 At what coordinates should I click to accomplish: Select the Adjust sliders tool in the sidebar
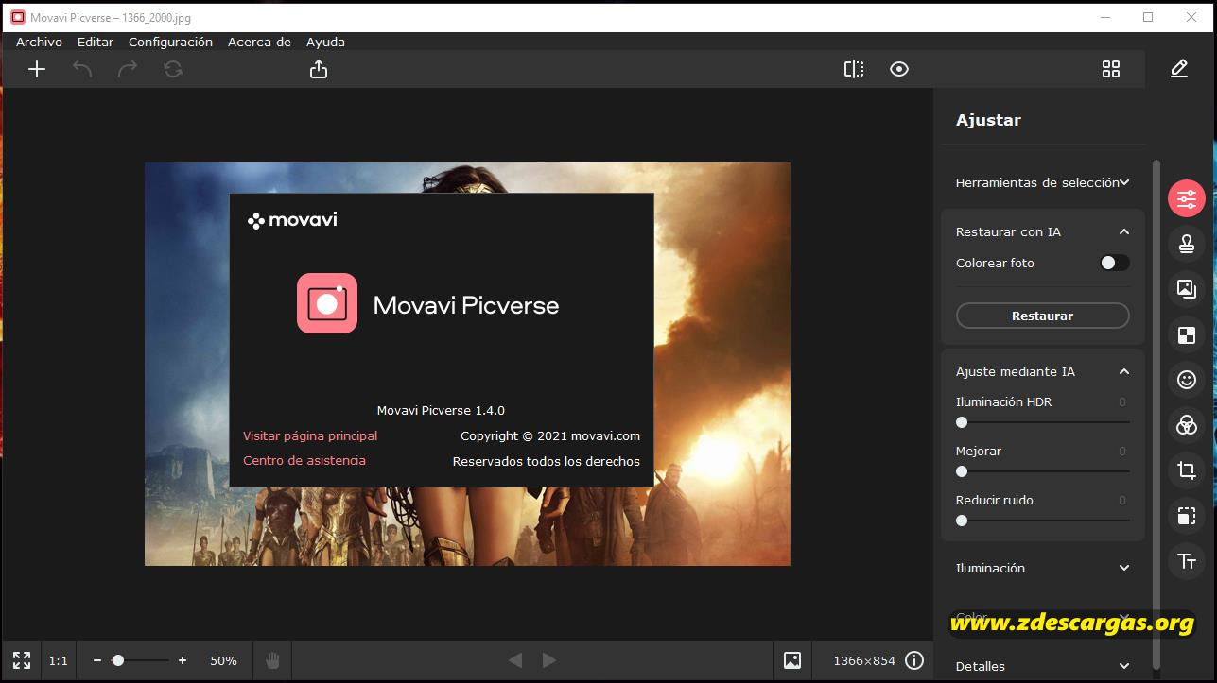[x=1187, y=198]
